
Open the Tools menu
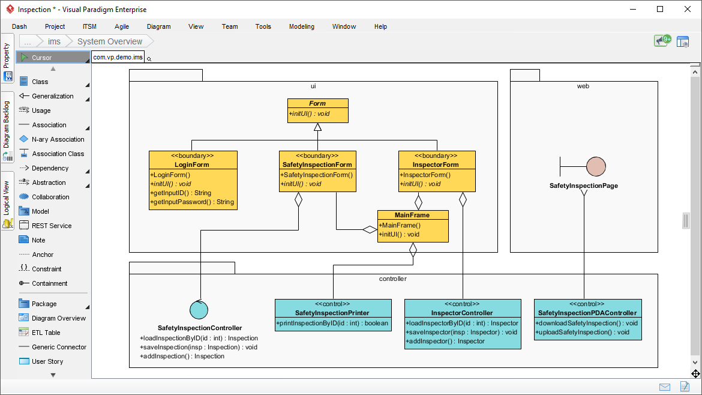(263, 26)
